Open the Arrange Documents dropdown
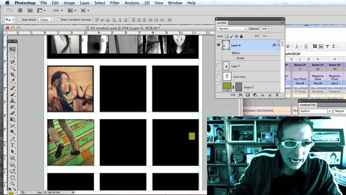Viewport: 346px width, 195px height. click(72, 10)
